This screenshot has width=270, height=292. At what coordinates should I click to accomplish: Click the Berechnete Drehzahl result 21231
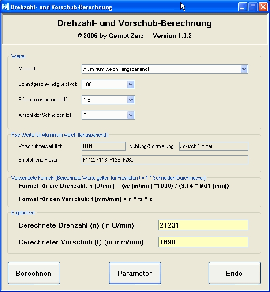coord(203,225)
